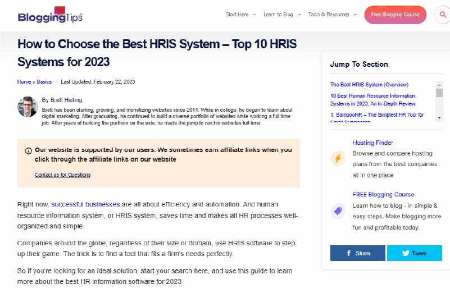Image resolution: width=450 pixels, height=298 pixels.
Task: Click the article title heading
Action: (157, 53)
